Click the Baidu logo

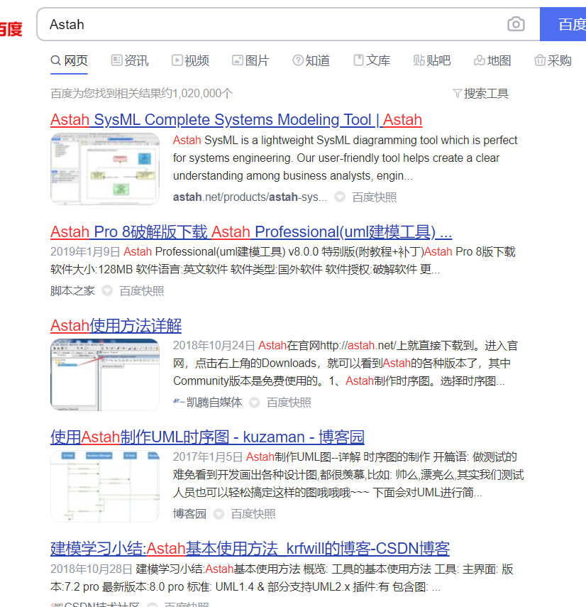tap(11, 28)
